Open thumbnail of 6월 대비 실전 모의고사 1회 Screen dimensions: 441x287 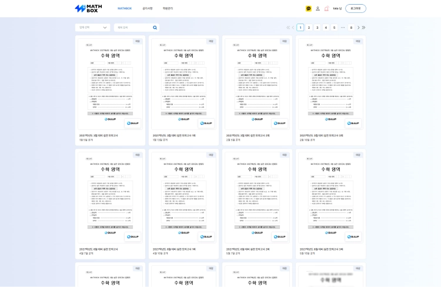[183, 198]
